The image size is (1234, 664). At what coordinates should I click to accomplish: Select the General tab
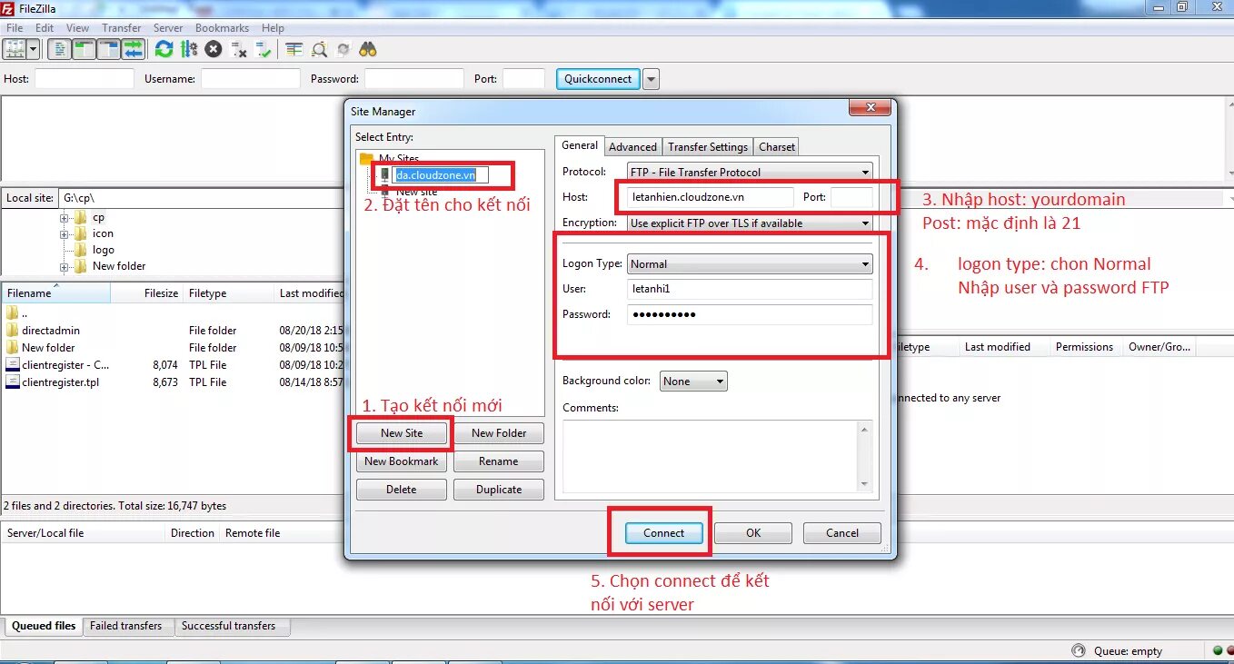point(580,145)
